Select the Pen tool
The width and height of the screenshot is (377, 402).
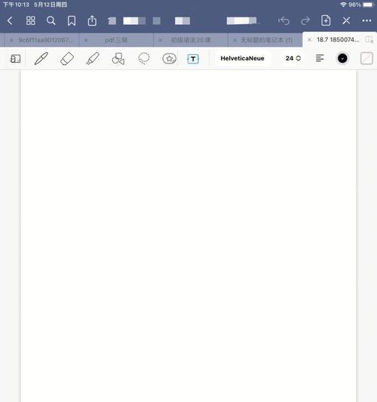[x=41, y=58]
